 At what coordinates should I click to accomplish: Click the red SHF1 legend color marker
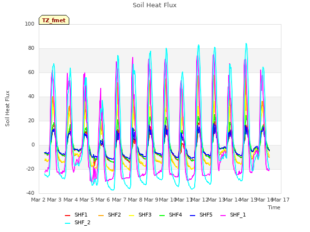[x=68, y=216]
